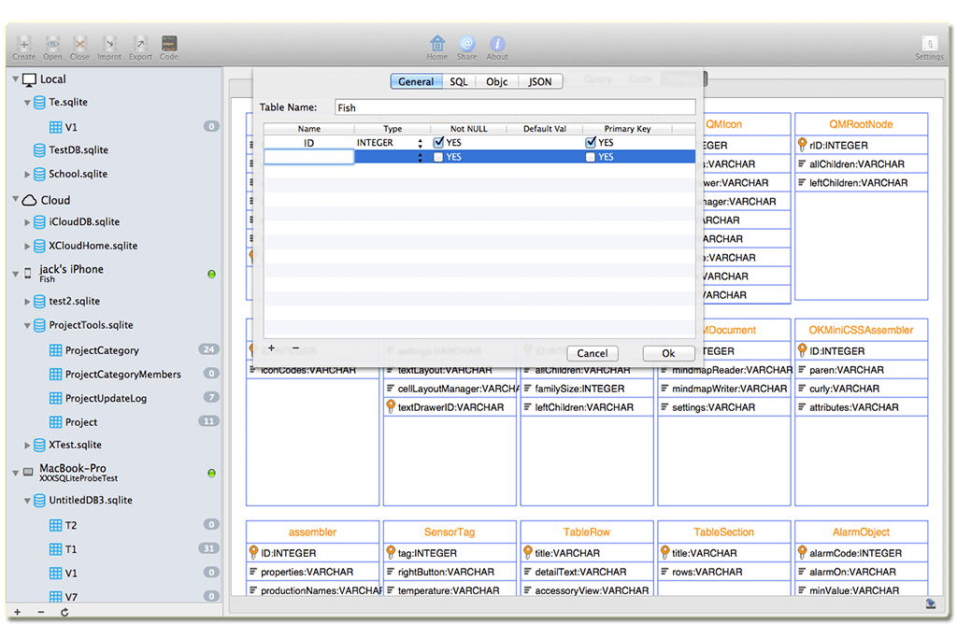Expand the iCloudDB.sqlite node
The width and height of the screenshot is (957, 638).
(27, 222)
